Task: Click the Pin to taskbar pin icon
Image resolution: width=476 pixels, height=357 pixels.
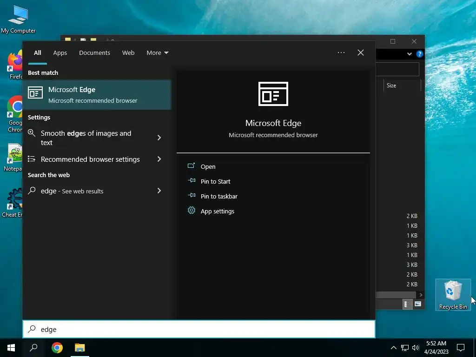Action: (x=192, y=196)
